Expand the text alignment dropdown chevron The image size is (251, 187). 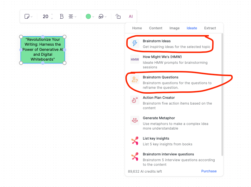(75, 17)
